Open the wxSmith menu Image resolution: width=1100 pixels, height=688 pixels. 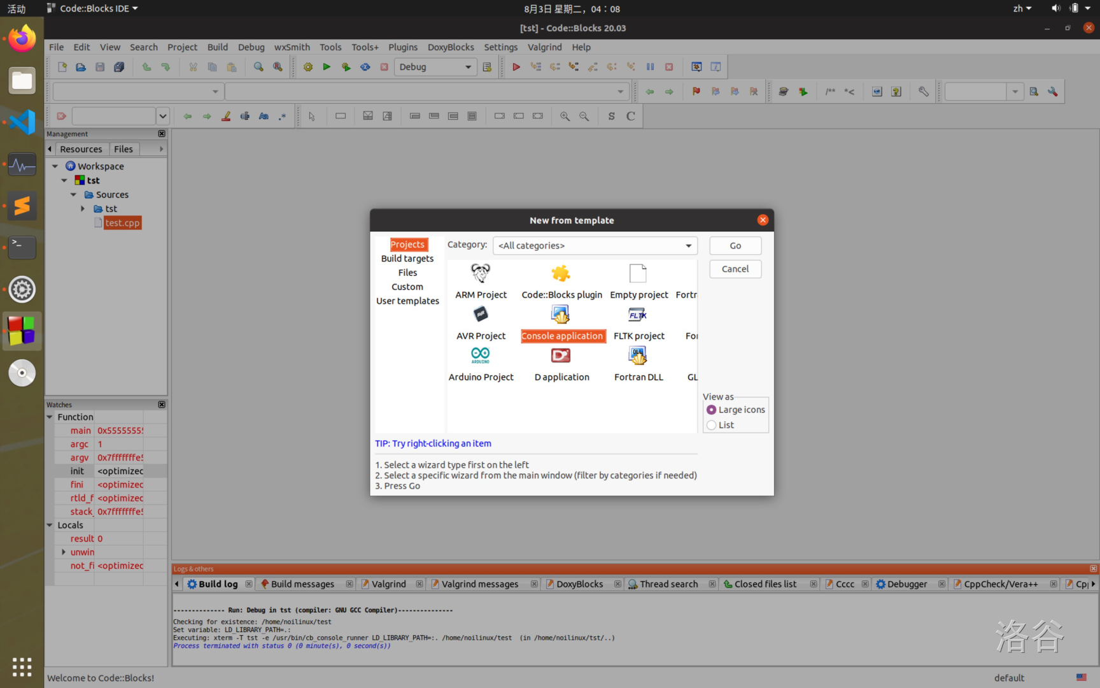292,47
